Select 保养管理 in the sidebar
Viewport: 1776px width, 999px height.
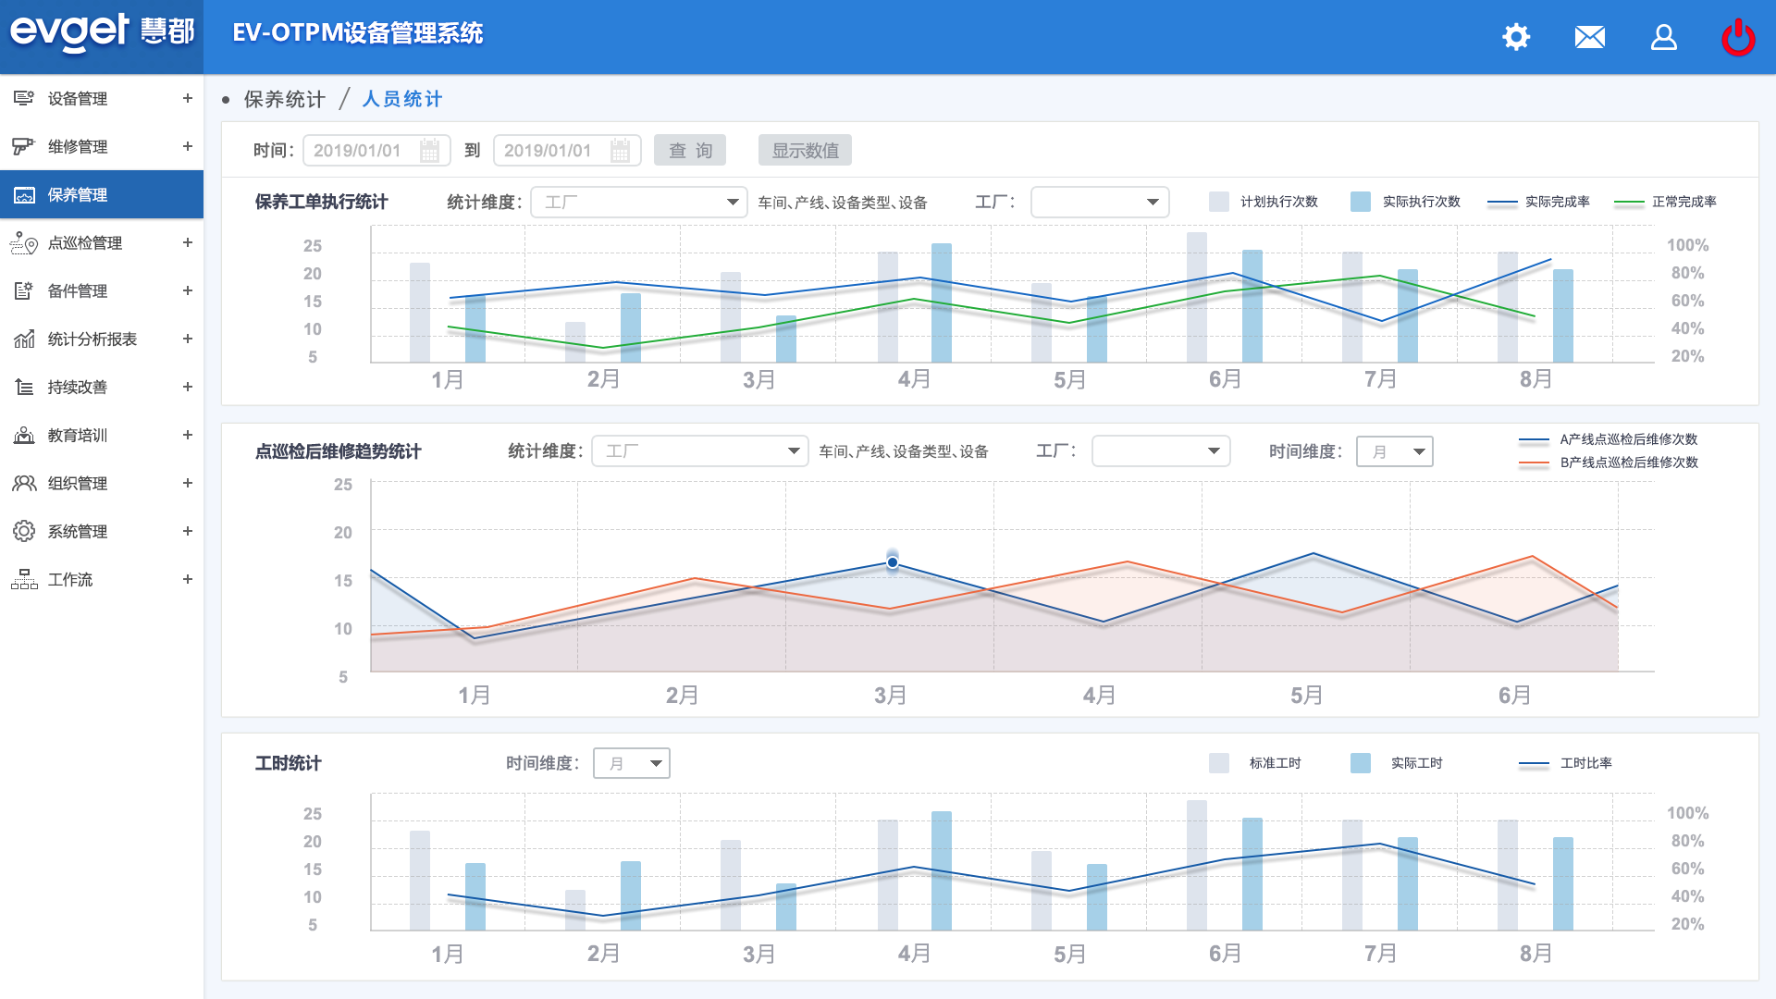[x=78, y=195]
